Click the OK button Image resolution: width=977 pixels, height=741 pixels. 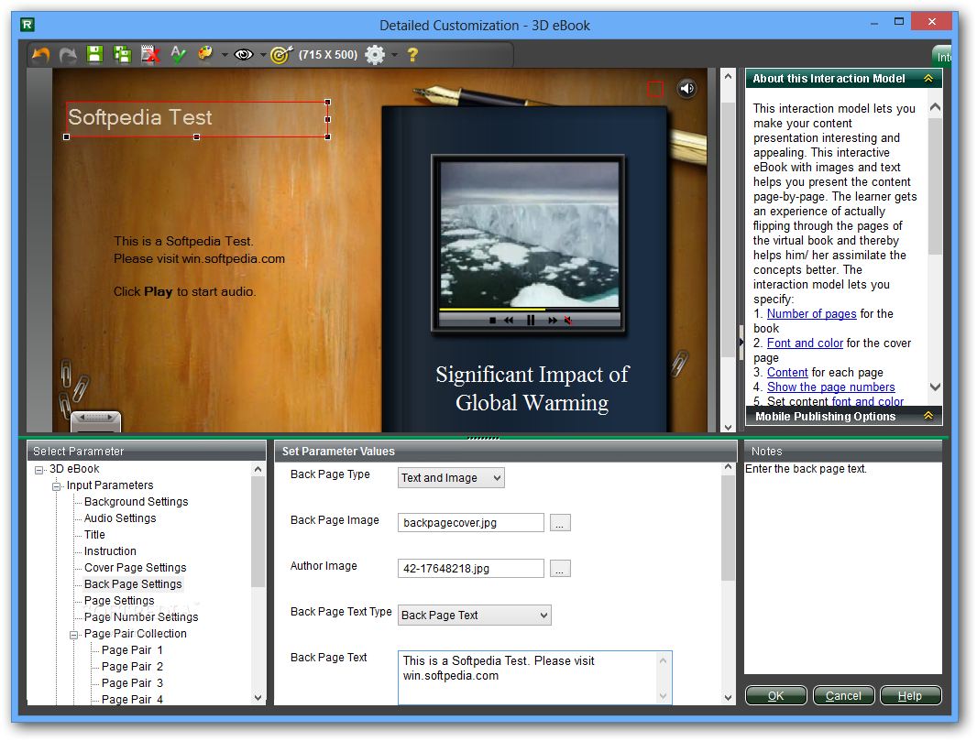(x=775, y=695)
